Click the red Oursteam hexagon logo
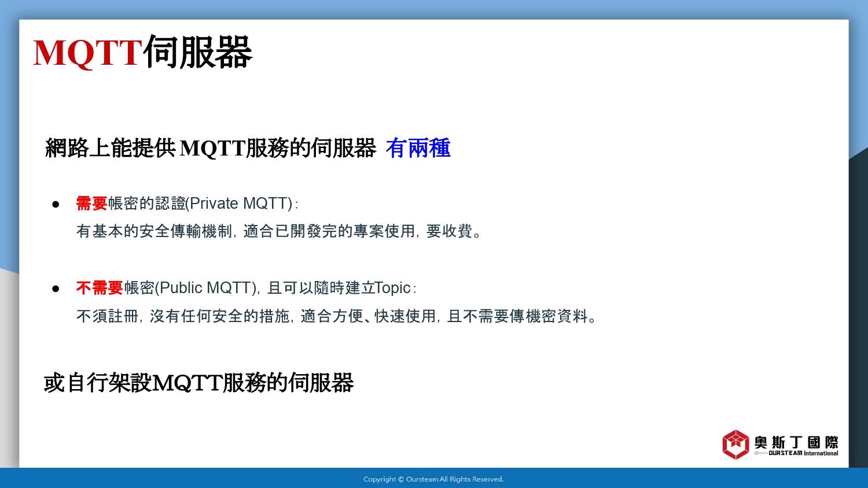The width and height of the screenshot is (868, 488). click(x=735, y=444)
